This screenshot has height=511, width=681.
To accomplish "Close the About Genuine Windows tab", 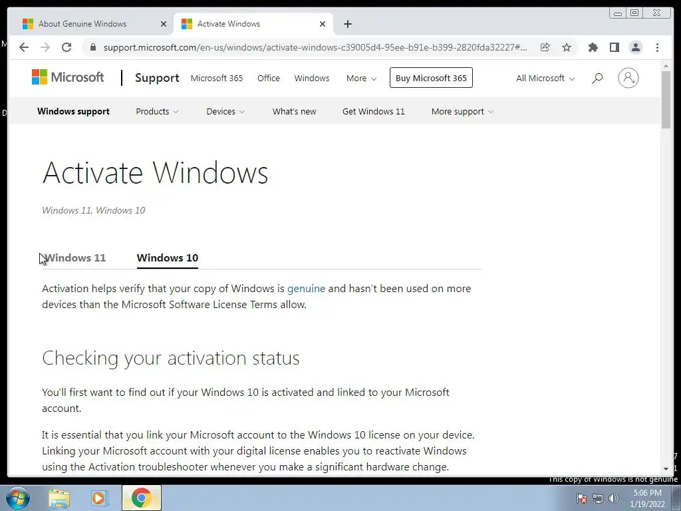I will point(164,24).
